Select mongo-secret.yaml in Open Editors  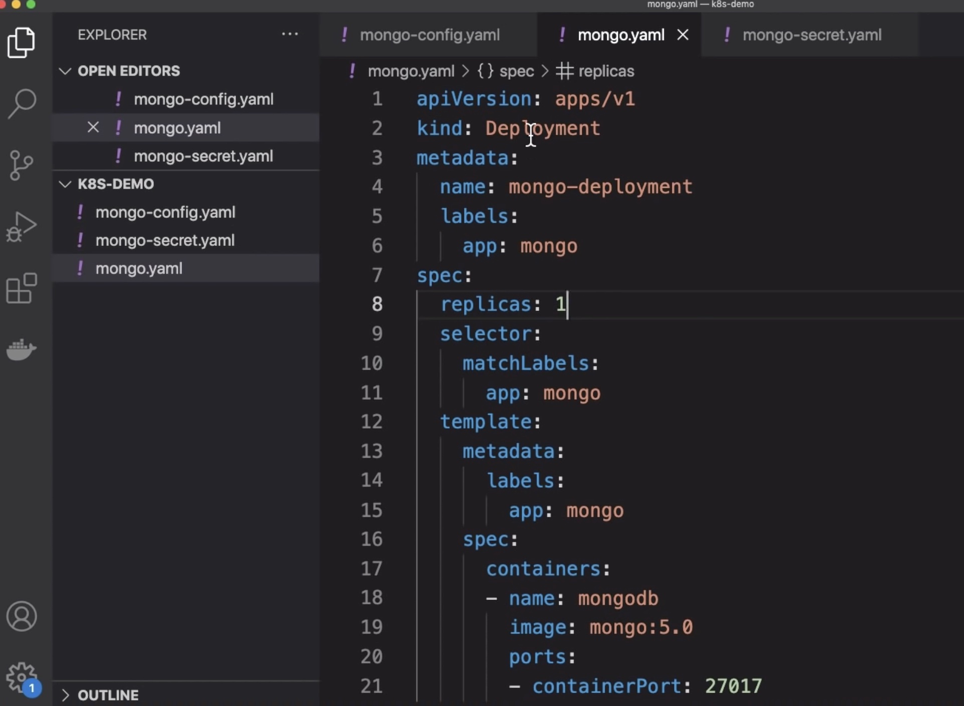186,156
